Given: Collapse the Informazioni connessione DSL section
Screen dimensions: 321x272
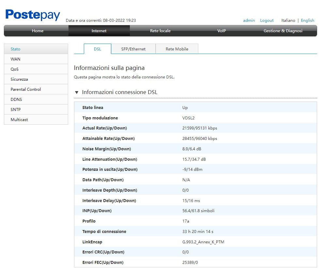Looking at the screenshot, I should (x=77, y=92).
